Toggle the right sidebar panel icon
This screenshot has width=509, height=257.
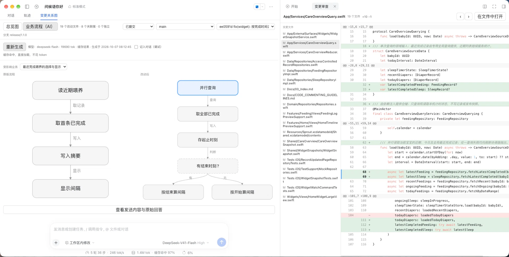[504, 6]
